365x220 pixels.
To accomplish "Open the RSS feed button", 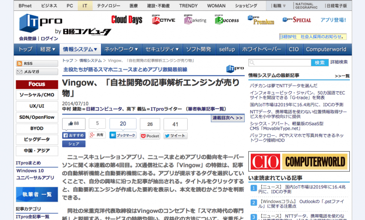I will click(37, 64).
